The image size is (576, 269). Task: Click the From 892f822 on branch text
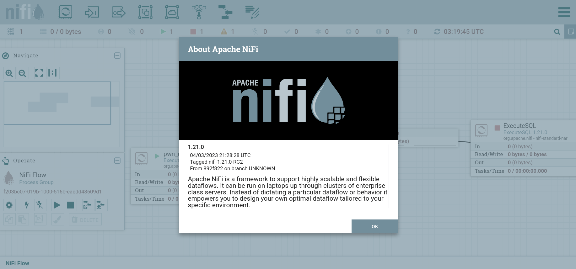click(232, 168)
